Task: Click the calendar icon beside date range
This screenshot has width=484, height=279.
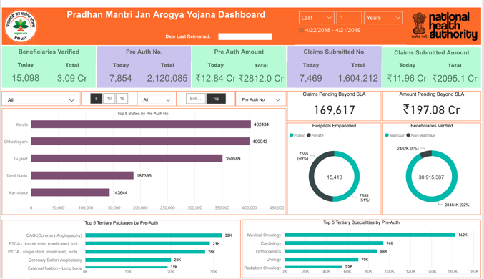Action: tap(301, 30)
